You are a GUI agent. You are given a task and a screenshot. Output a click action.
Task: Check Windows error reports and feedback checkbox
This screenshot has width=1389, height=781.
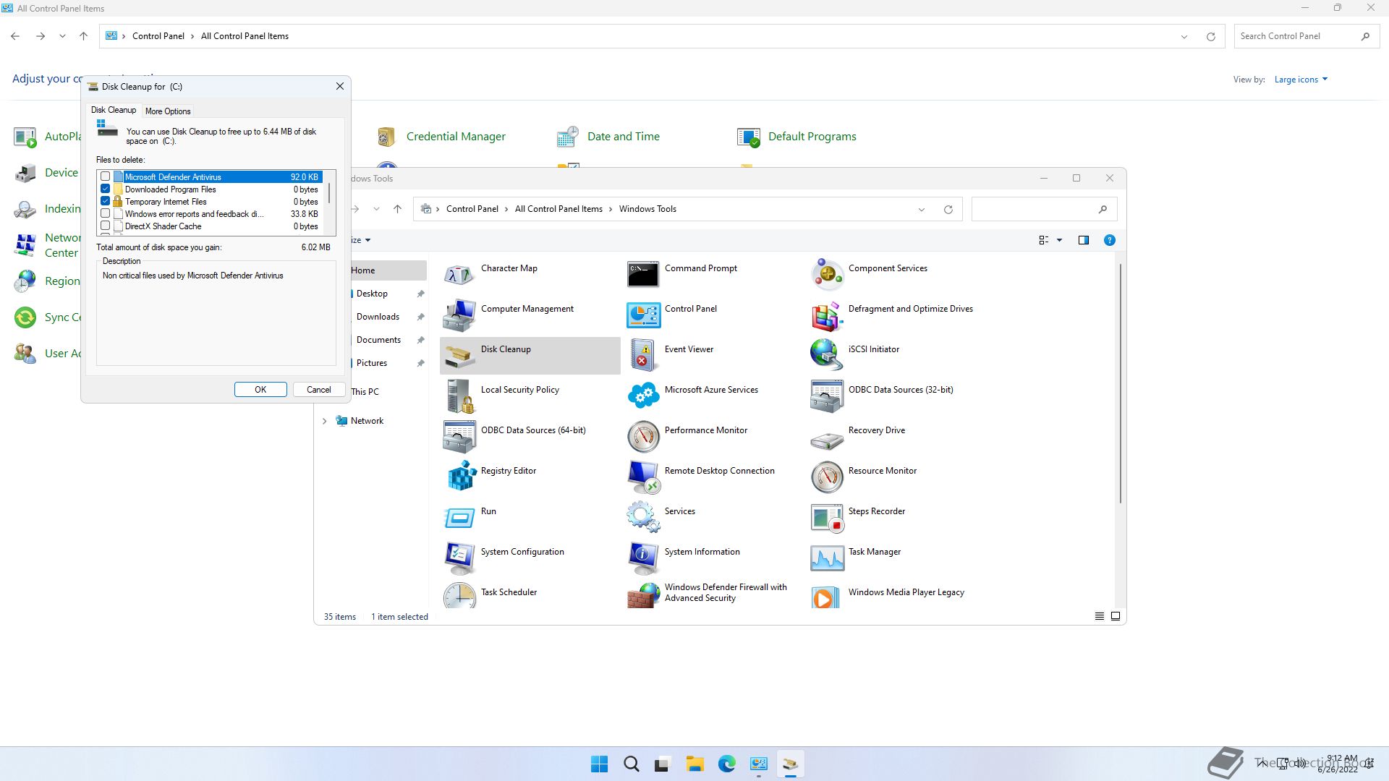click(x=106, y=213)
